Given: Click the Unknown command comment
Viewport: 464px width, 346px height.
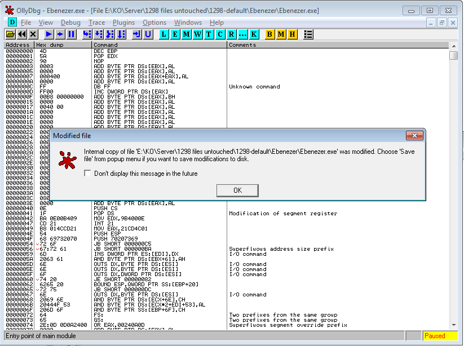Looking at the screenshot, I should 254,87.
